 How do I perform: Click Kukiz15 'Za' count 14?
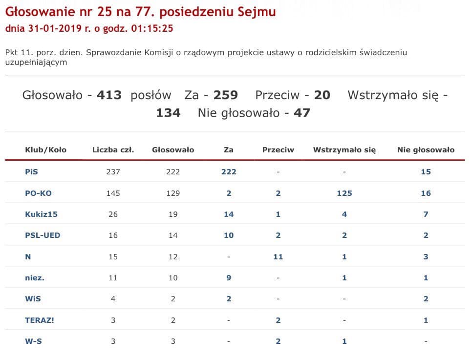(228, 214)
